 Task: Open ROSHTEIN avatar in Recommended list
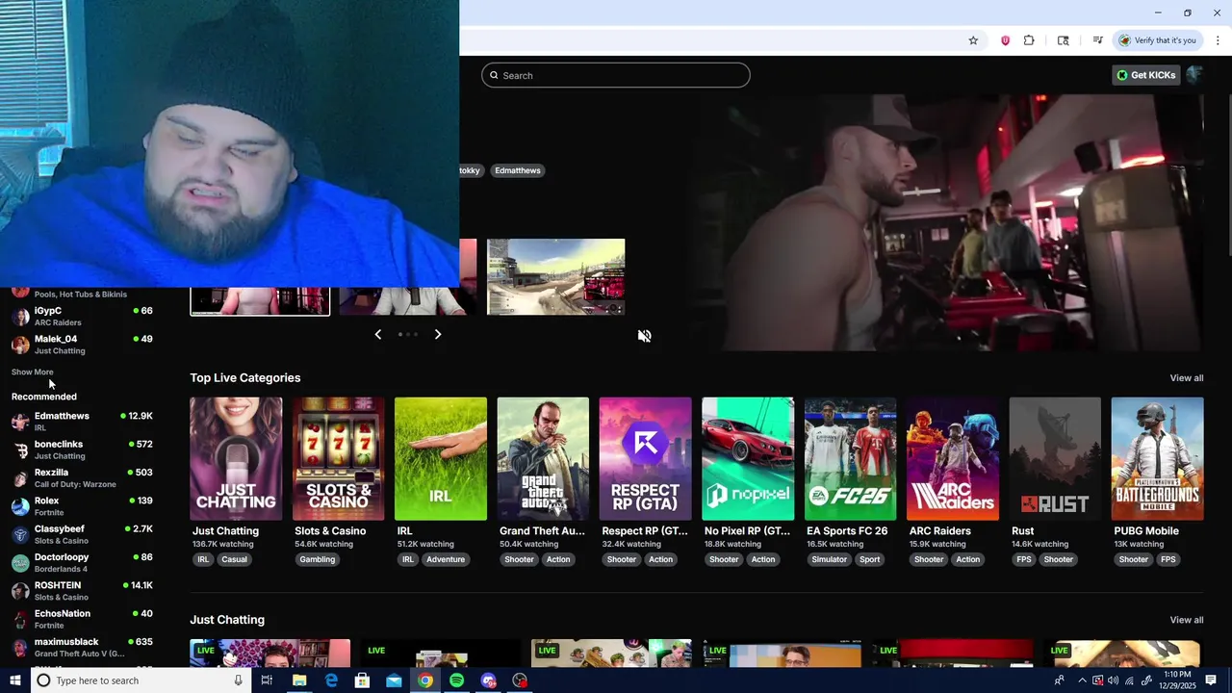[20, 591]
